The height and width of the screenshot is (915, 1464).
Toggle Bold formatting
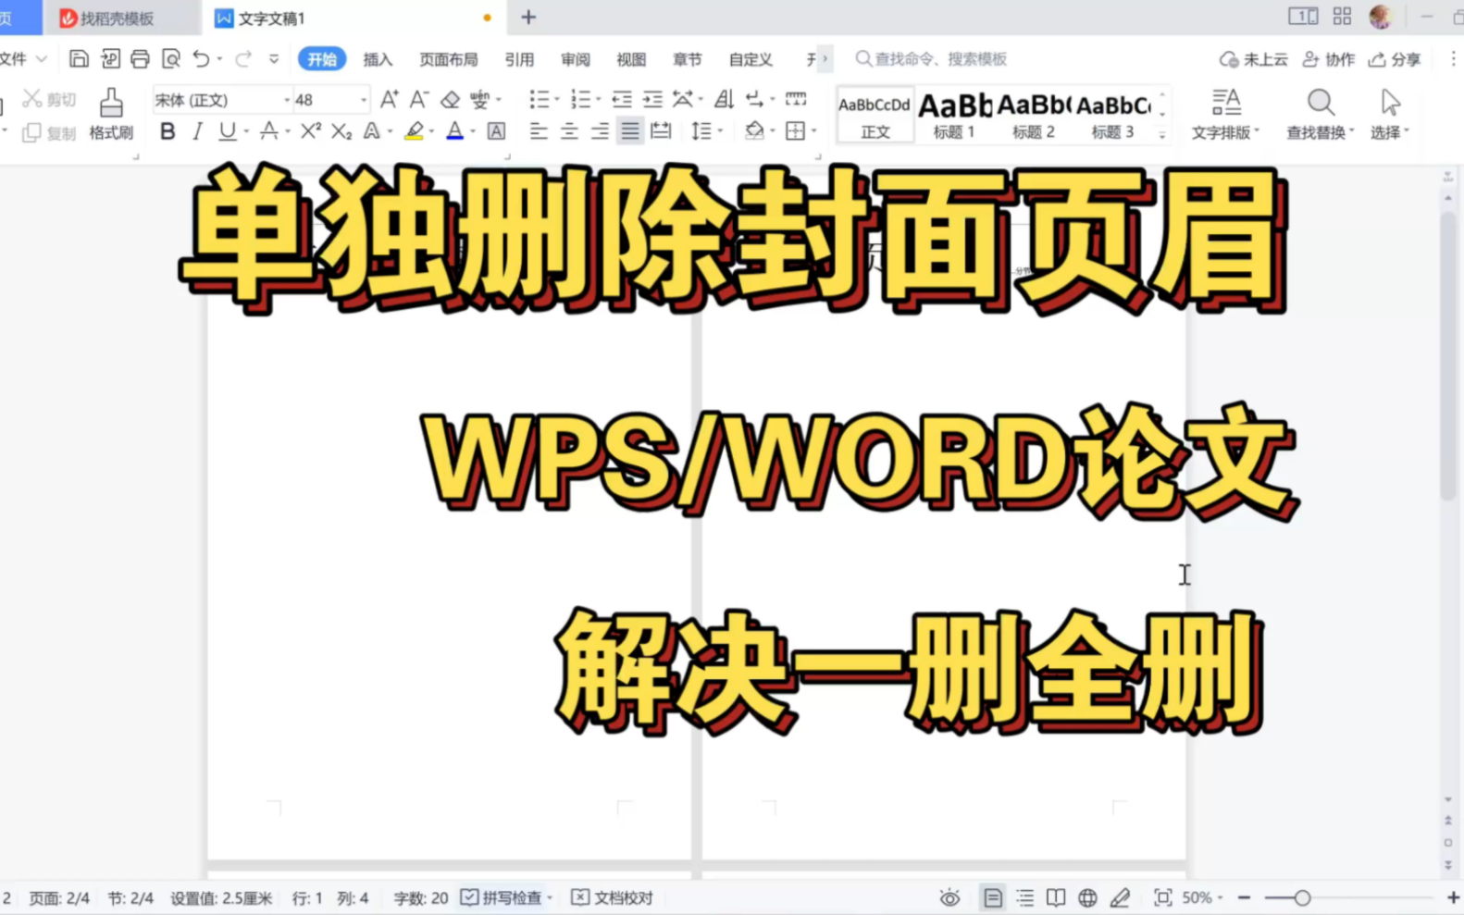pos(167,131)
